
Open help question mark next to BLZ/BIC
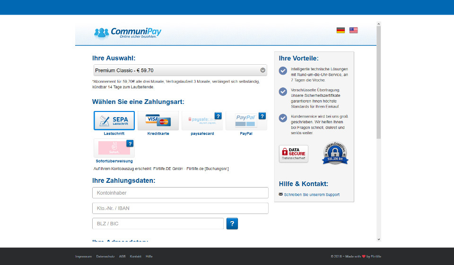(232, 224)
